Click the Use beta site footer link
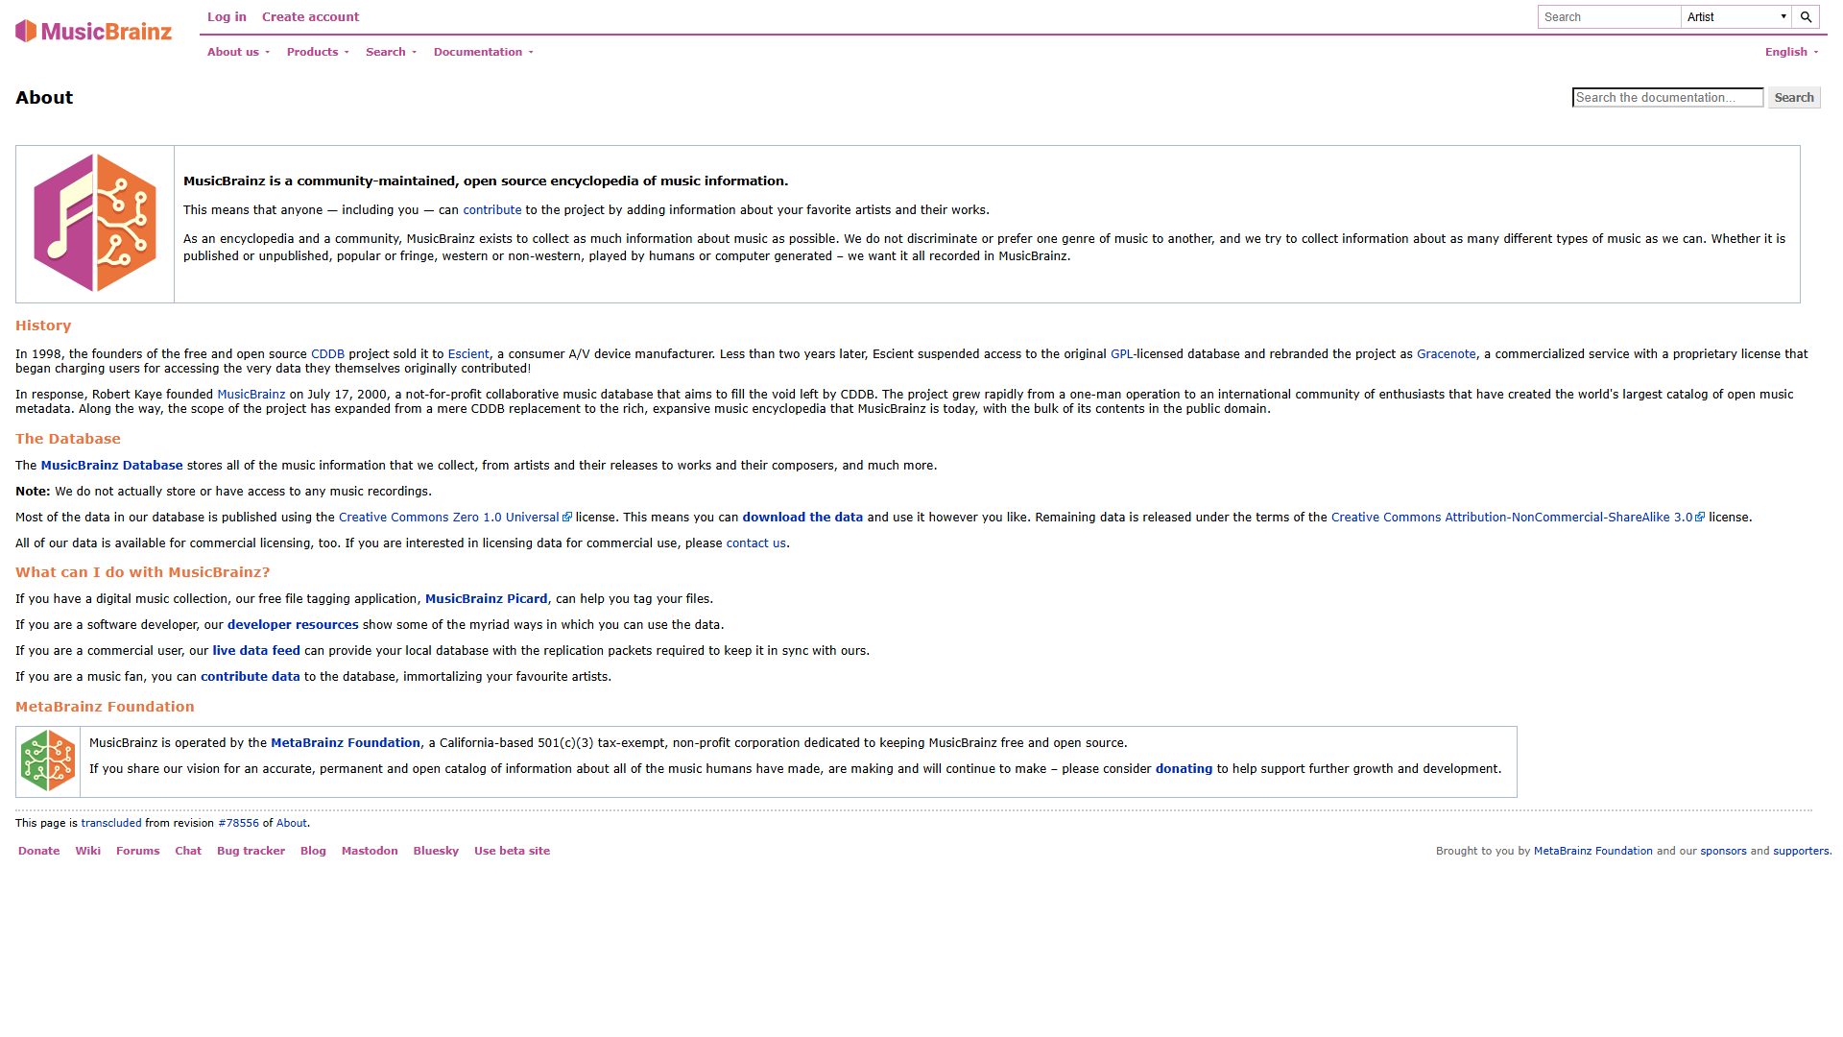The width and height of the screenshot is (1843, 1037). coord(513,852)
